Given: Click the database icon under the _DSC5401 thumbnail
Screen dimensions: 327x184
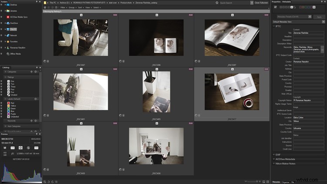Looking at the screenshot, I should (x=48, y=116).
